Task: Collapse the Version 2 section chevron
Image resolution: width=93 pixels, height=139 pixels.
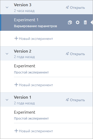Action: click(x=7, y=54)
